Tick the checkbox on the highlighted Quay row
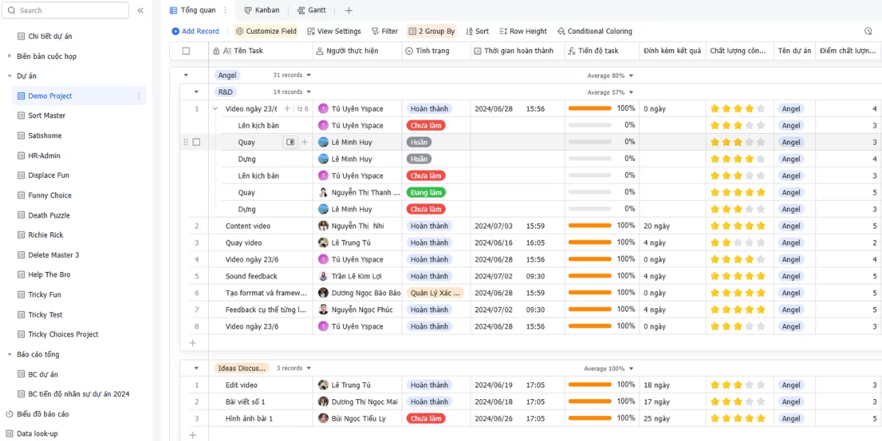 (x=196, y=142)
